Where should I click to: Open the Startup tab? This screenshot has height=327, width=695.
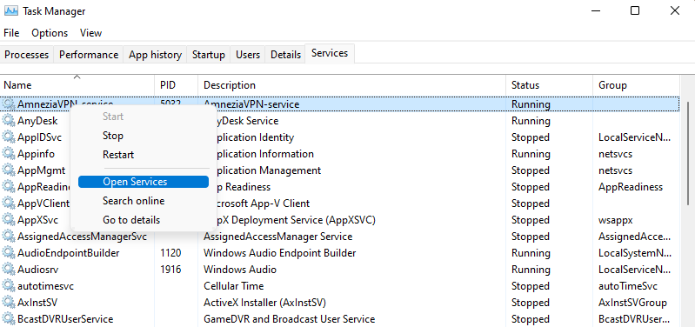coord(208,55)
